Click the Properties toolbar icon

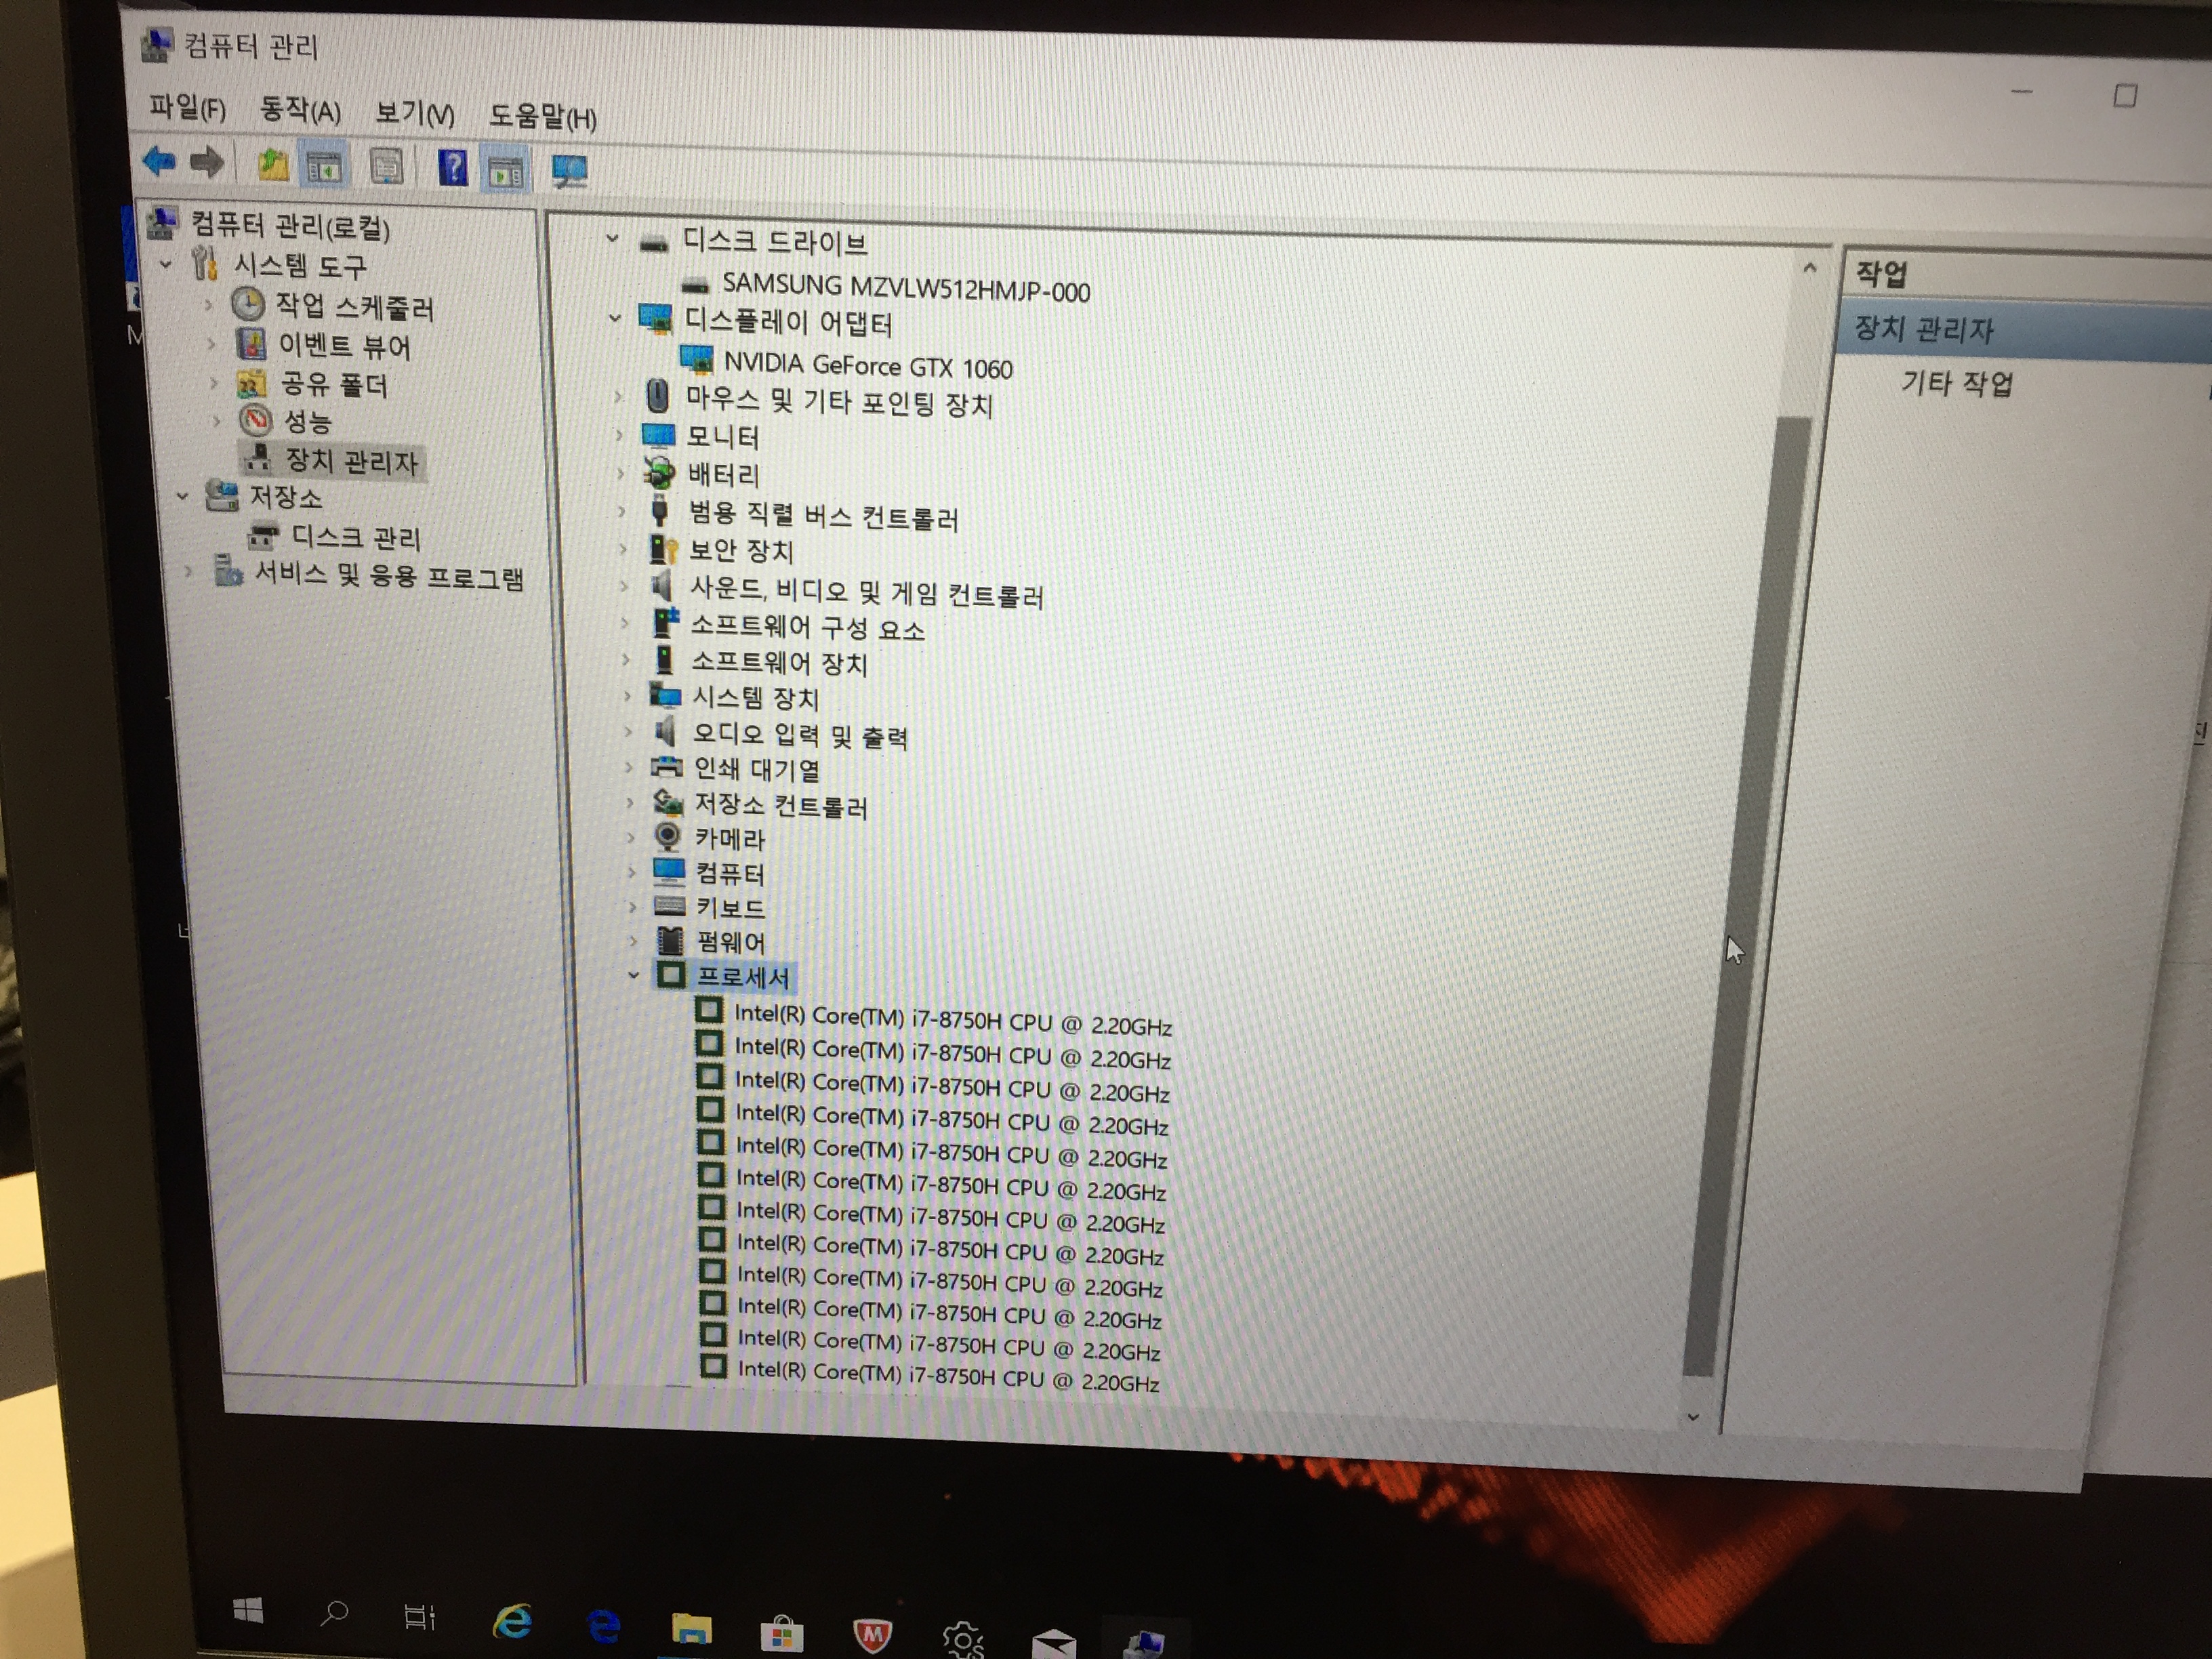click(386, 167)
